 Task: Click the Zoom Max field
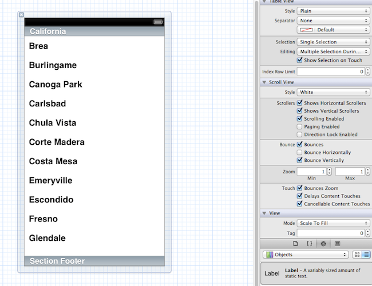coord(350,172)
